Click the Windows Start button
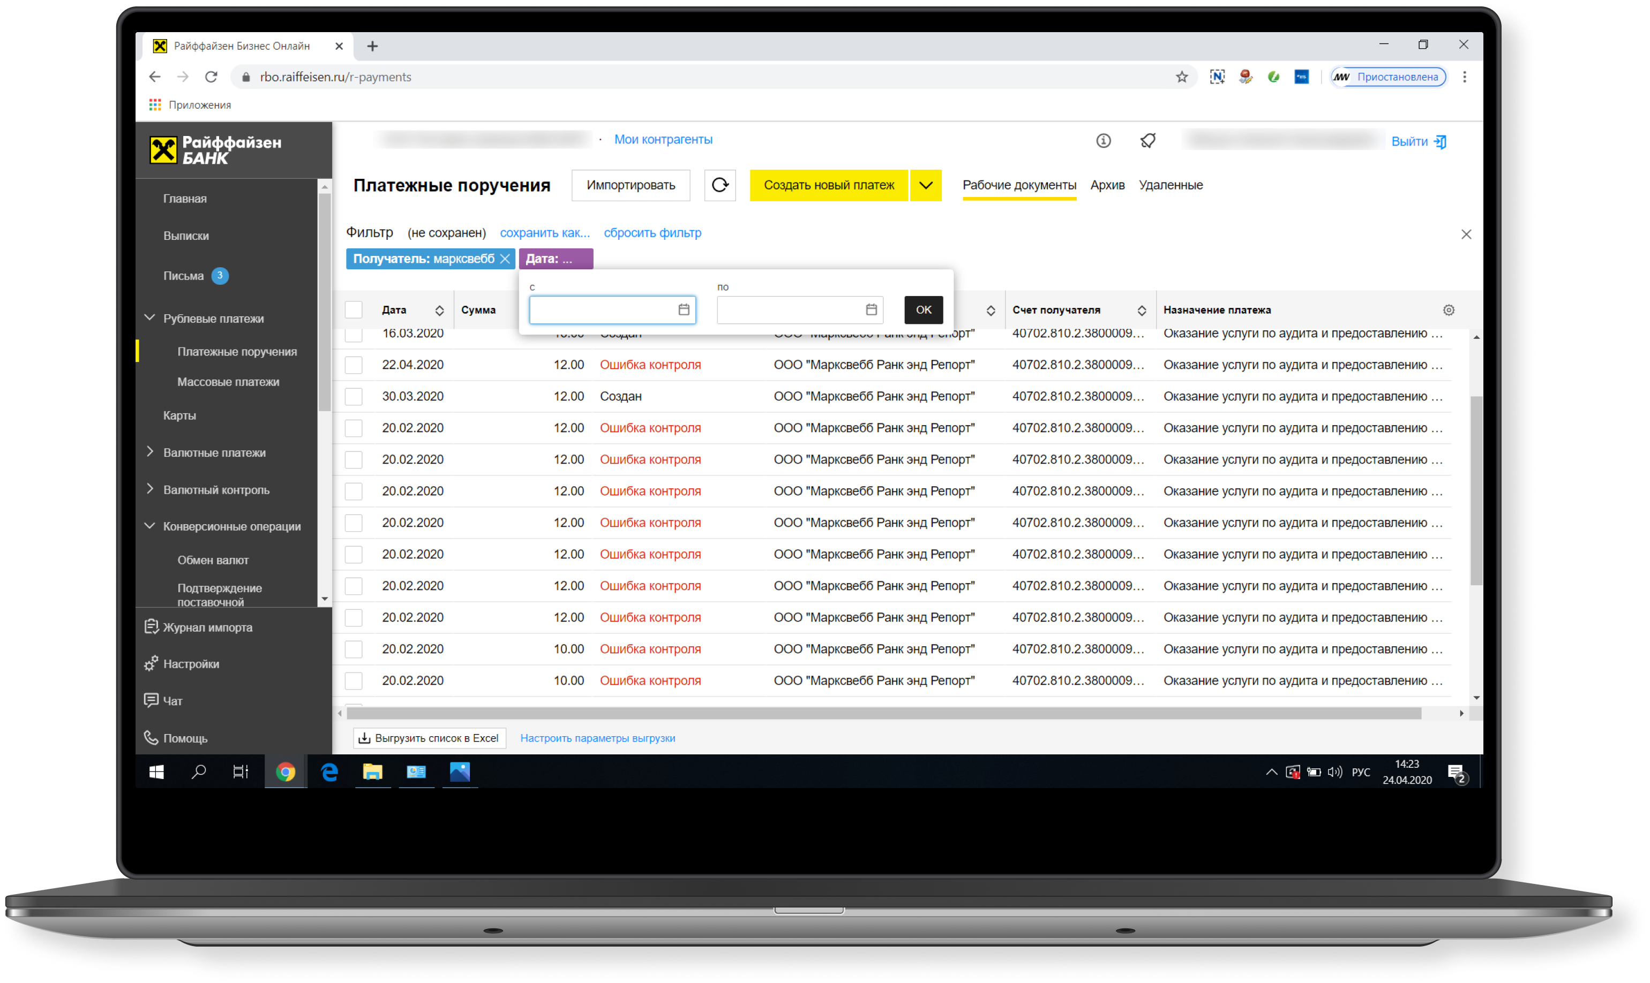The height and width of the screenshot is (983, 1650). [156, 772]
